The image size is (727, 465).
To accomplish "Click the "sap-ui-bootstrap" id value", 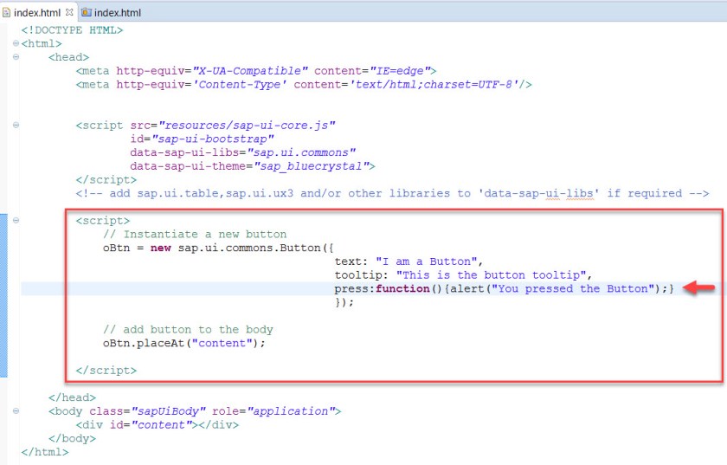I will tap(213, 139).
